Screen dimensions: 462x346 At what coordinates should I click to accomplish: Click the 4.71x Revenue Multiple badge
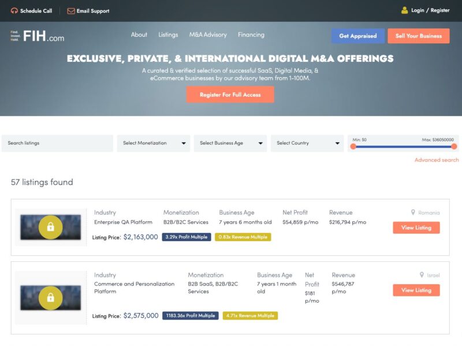tap(250, 315)
